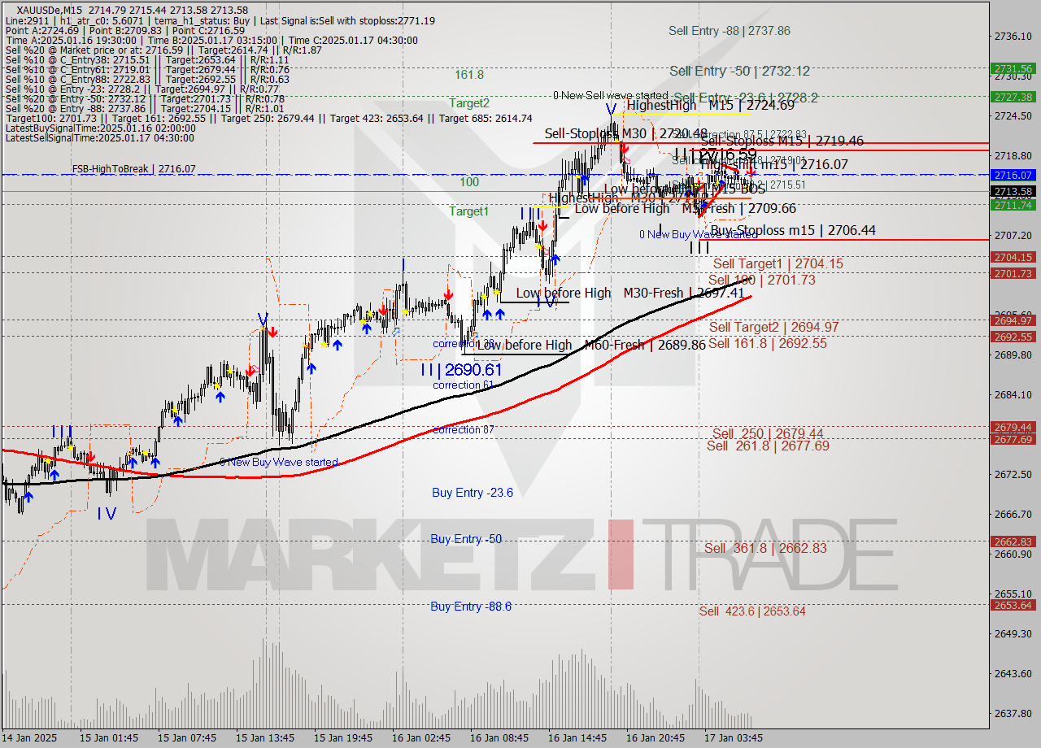
Task: Select the 'Buy-Stoploss m15 | 2706.44' label
Action: (793, 230)
